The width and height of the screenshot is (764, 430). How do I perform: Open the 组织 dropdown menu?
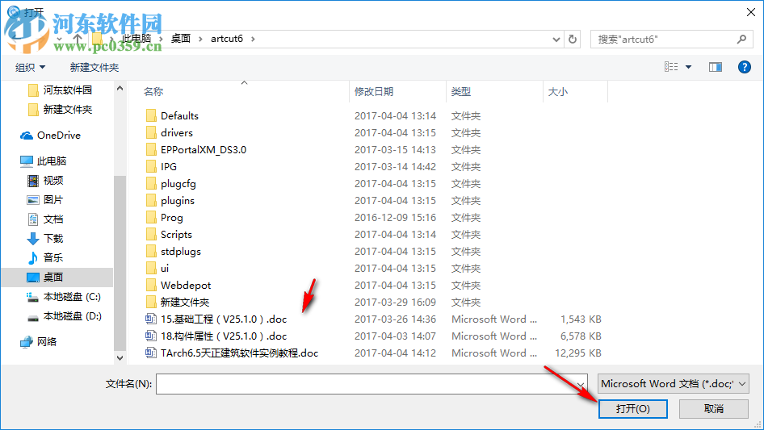click(x=30, y=67)
